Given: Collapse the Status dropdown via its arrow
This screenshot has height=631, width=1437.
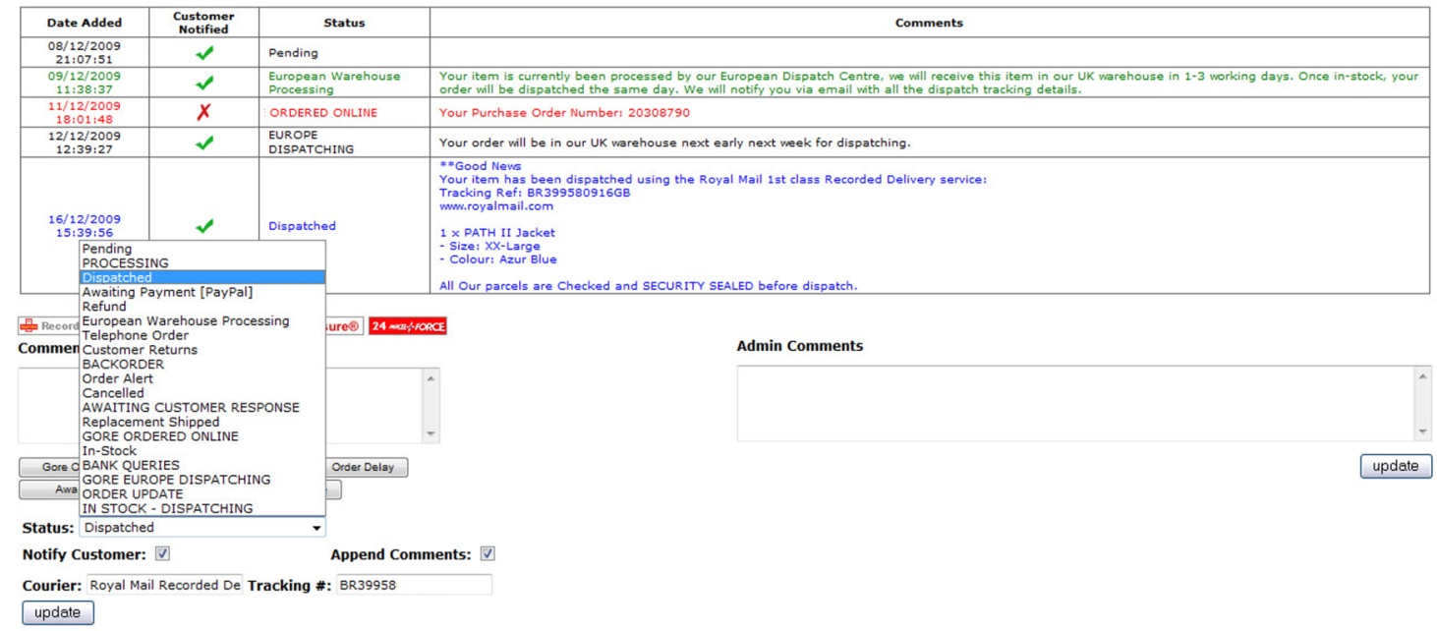Looking at the screenshot, I should pos(316,529).
